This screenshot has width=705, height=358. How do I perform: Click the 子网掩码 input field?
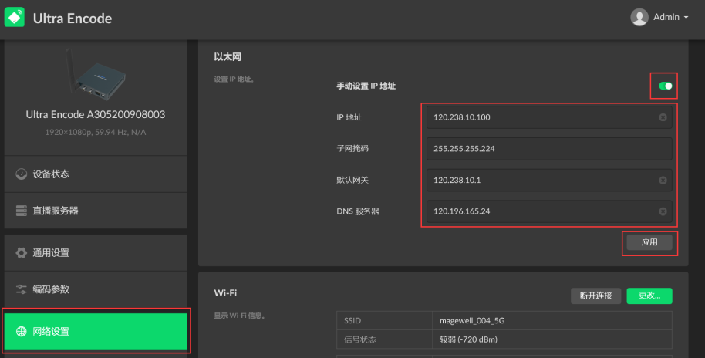(540, 148)
